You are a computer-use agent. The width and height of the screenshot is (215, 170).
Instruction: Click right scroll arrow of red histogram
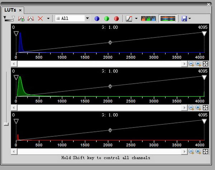point(185,151)
